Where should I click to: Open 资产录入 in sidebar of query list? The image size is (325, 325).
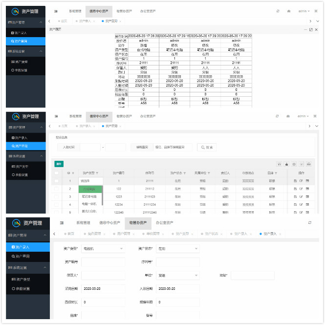pos(26,138)
